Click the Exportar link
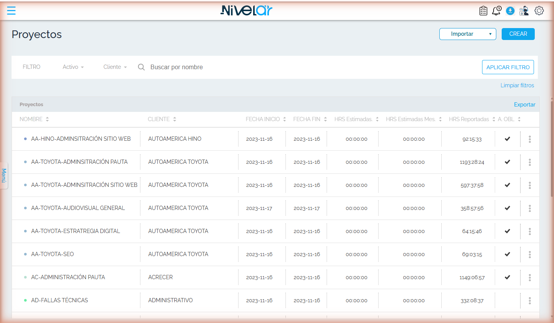The width and height of the screenshot is (554, 323). [525, 105]
